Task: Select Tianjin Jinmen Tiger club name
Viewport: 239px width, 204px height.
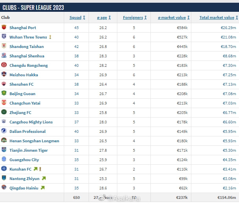Action: click(28, 150)
